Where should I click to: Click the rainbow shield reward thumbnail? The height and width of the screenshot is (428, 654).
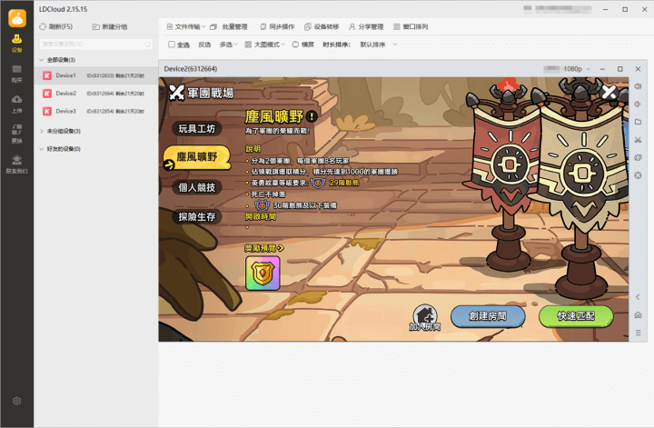[263, 274]
